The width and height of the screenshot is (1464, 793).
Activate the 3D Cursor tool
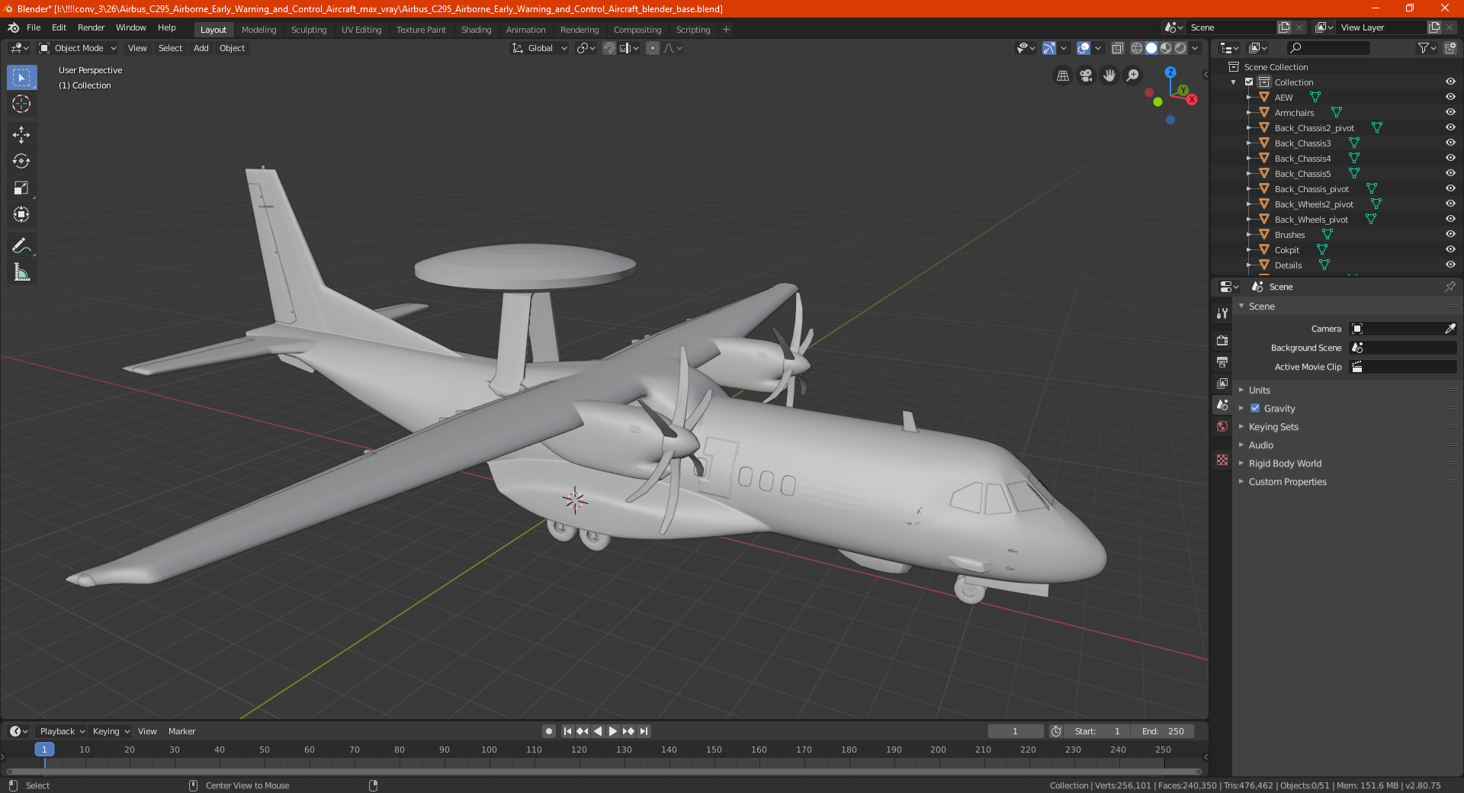[21, 104]
